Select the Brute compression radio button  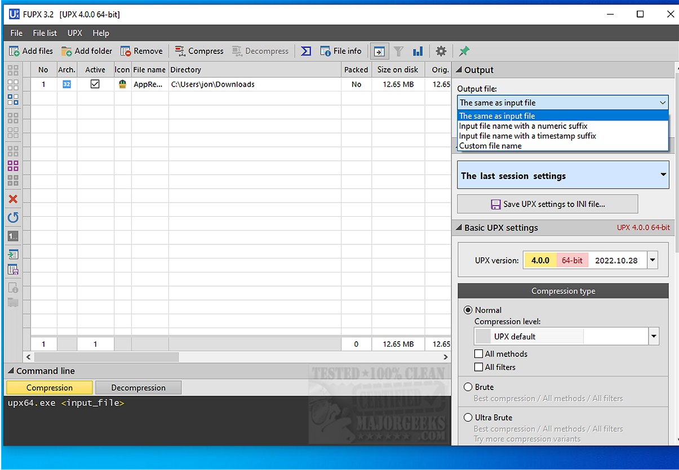[468, 387]
